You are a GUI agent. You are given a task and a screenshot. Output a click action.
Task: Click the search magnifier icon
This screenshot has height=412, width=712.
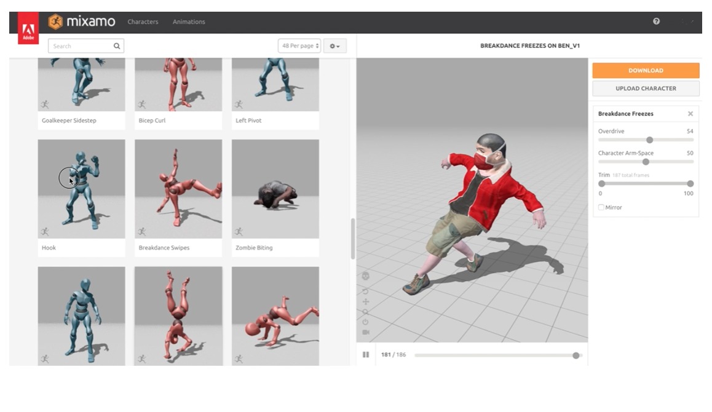(x=117, y=46)
